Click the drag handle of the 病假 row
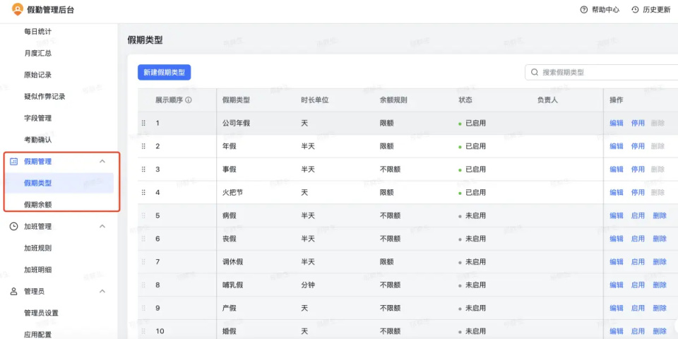678x339 pixels. [143, 215]
